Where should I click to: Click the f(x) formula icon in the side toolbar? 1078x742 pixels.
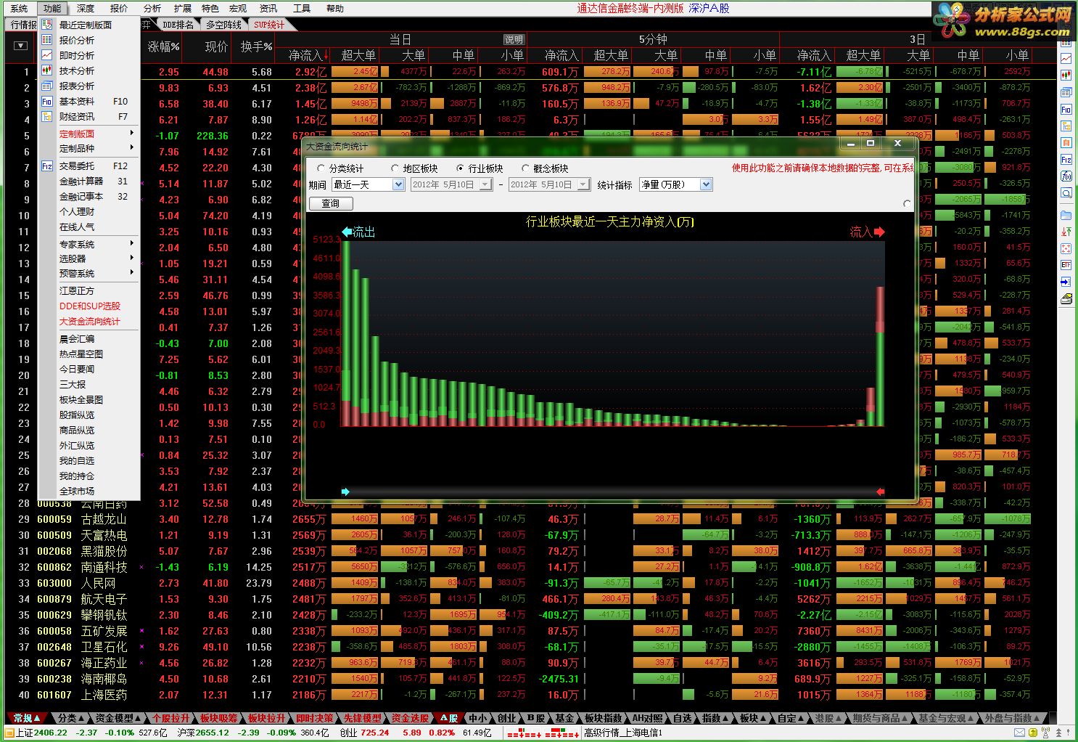[x=1066, y=176]
